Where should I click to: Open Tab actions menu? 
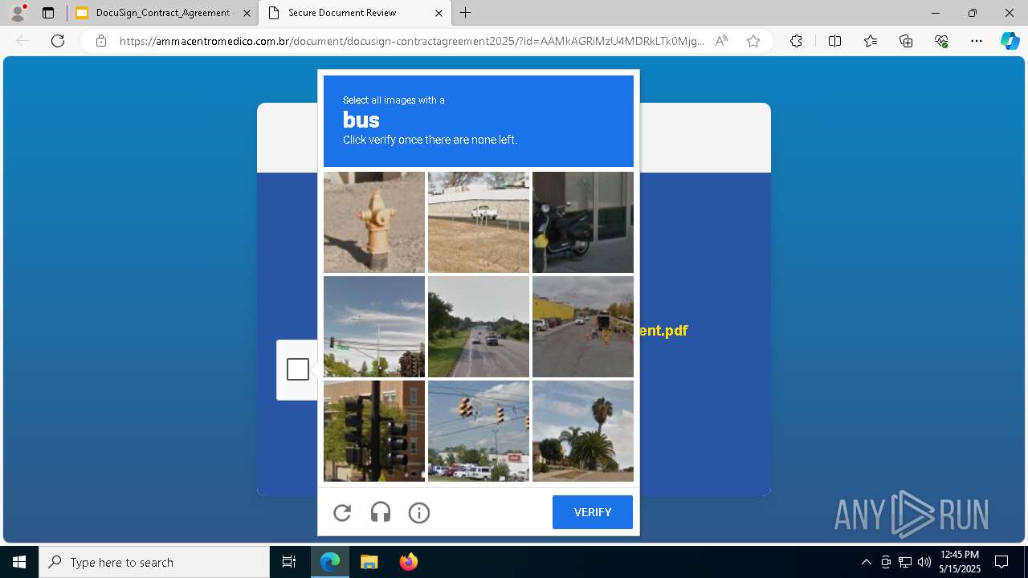(x=48, y=13)
